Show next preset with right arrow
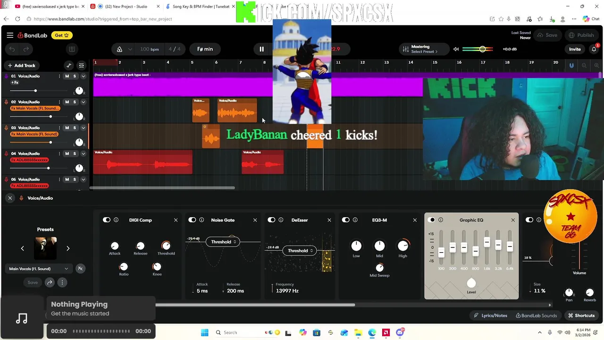The image size is (604, 340). (68, 248)
